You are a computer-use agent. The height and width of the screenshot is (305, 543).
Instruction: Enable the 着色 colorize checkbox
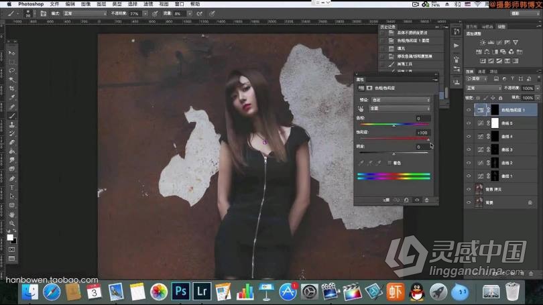click(x=389, y=163)
